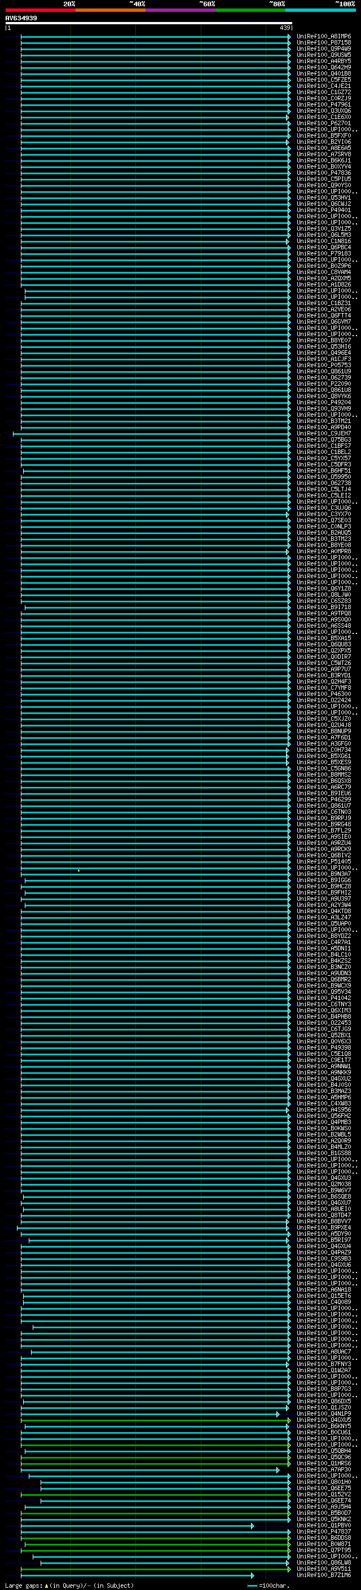
Task: Open hit UniRef100_Q9USW5
Action: coord(323,55)
